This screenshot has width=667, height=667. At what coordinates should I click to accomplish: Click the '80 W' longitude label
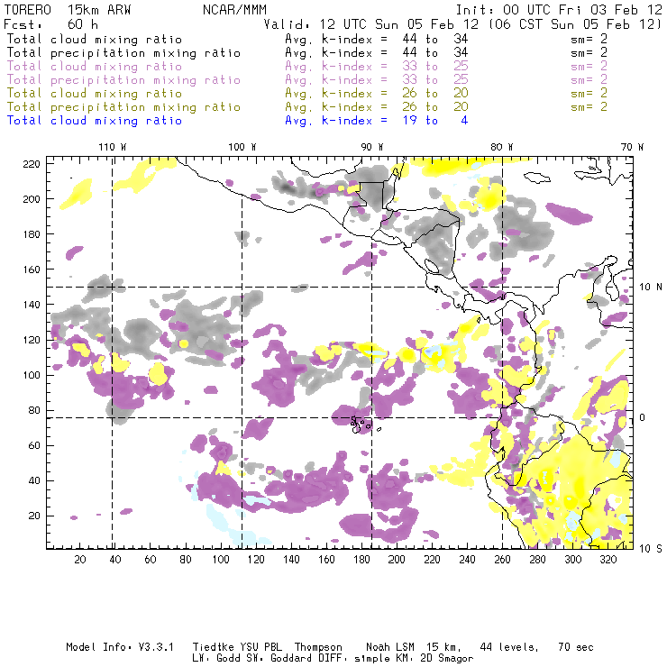501,147
